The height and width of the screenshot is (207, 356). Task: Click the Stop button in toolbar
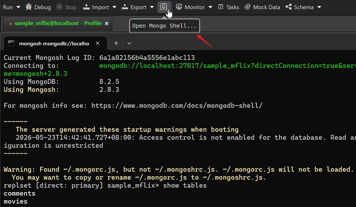[x=67, y=7]
